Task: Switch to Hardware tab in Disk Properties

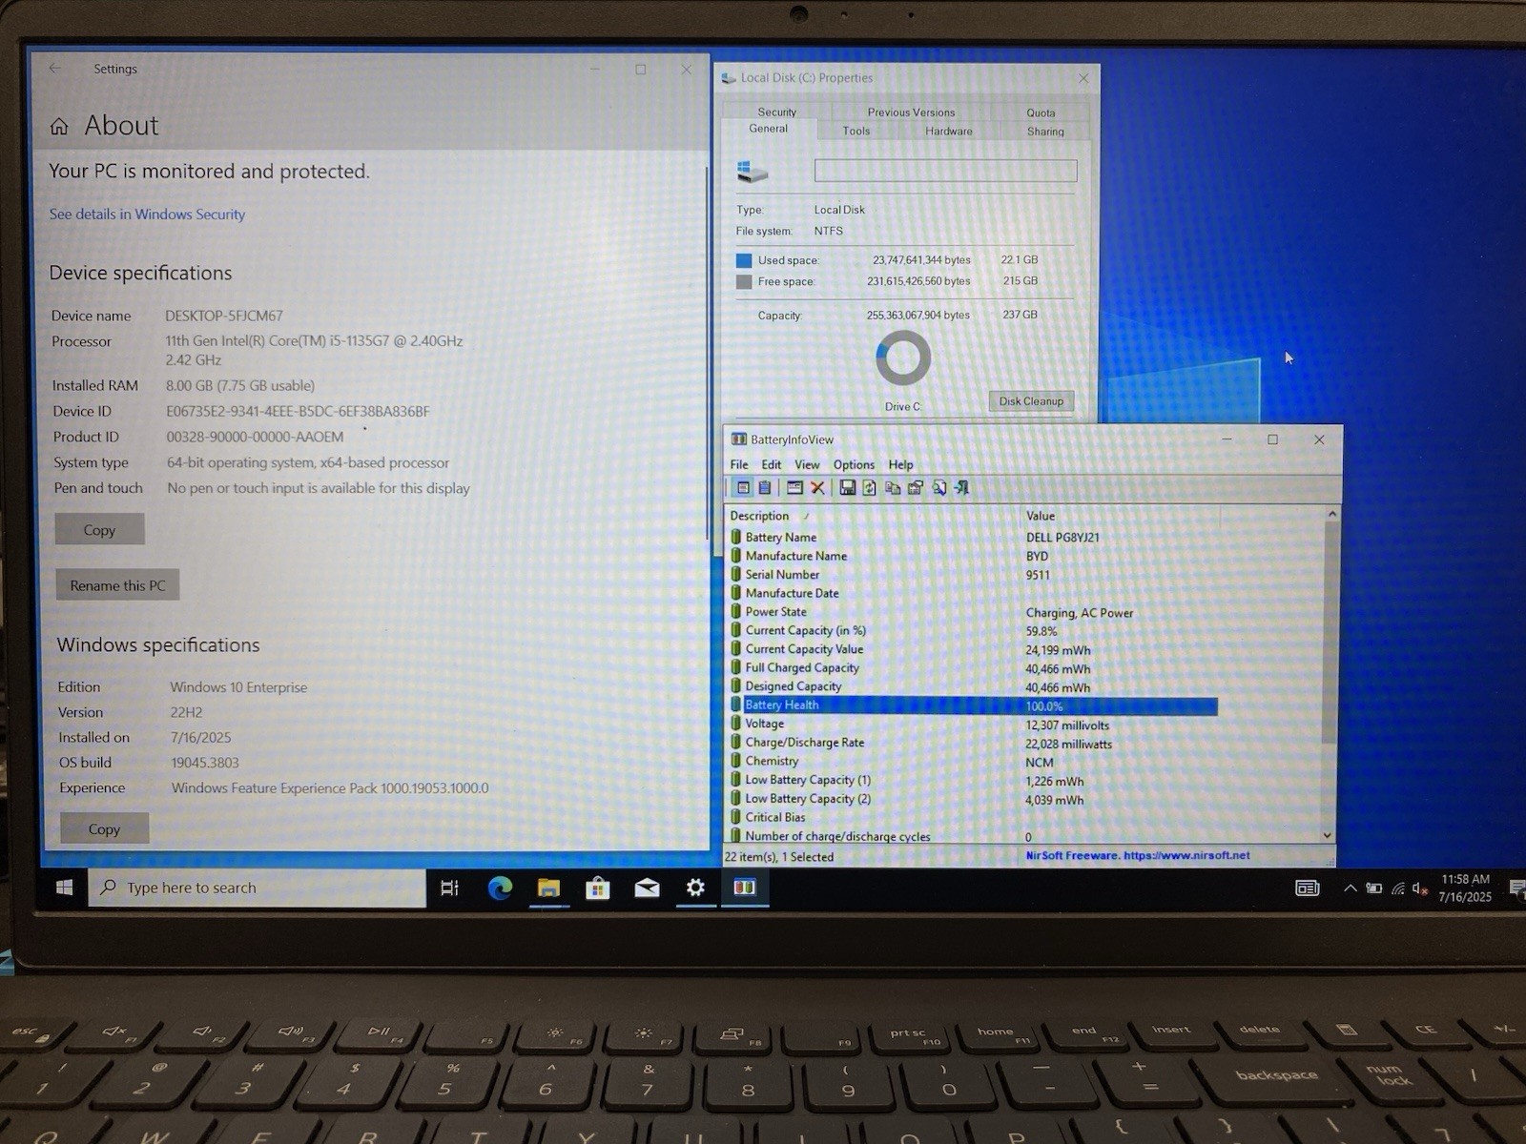Action: click(x=949, y=131)
